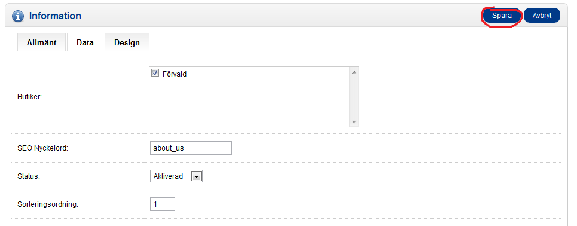
Task: Click the Sorteringsordning label
Action: click(48, 204)
